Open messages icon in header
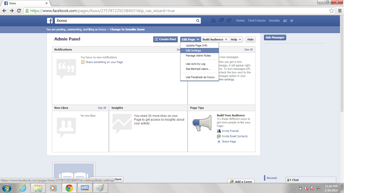The image size is (376, 193). click(x=221, y=21)
